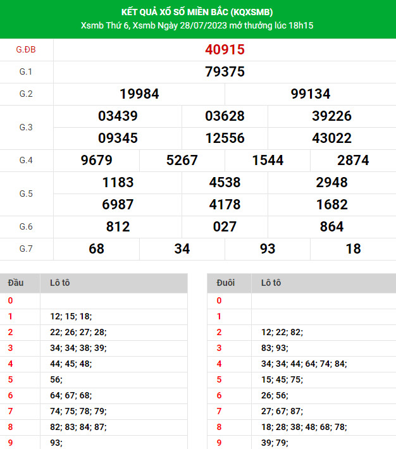Image resolution: width=396 pixels, height=449 pixels.
Task: Click fifth prize number 4538
Action: tap(225, 182)
